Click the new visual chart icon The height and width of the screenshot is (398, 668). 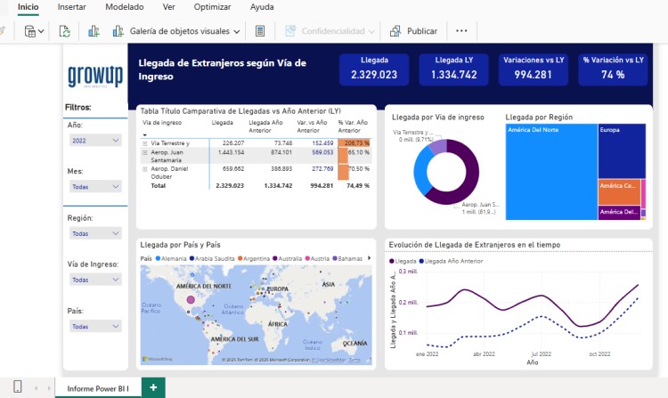click(x=94, y=31)
